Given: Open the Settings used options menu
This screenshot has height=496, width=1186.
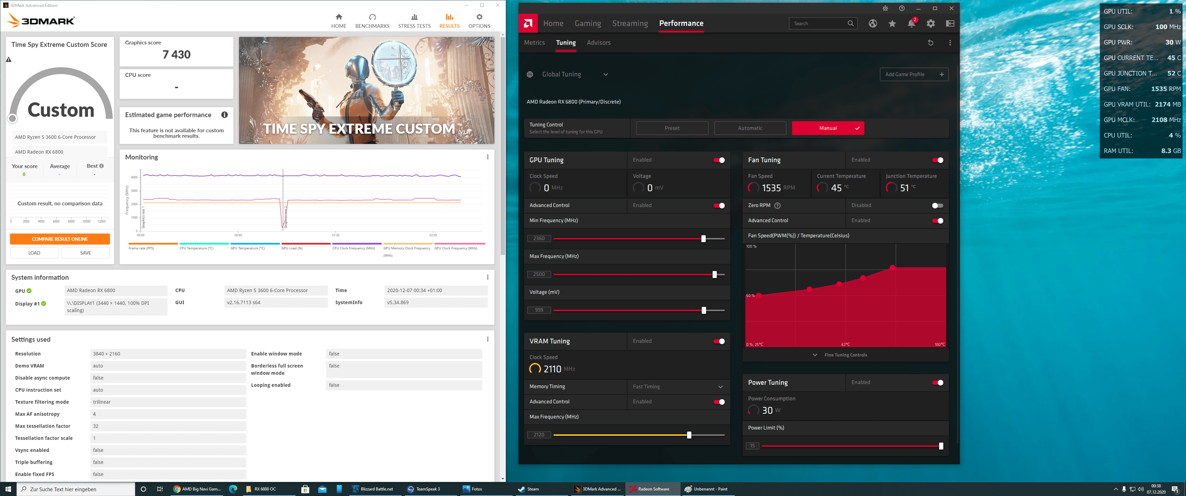Looking at the screenshot, I should coord(488,340).
